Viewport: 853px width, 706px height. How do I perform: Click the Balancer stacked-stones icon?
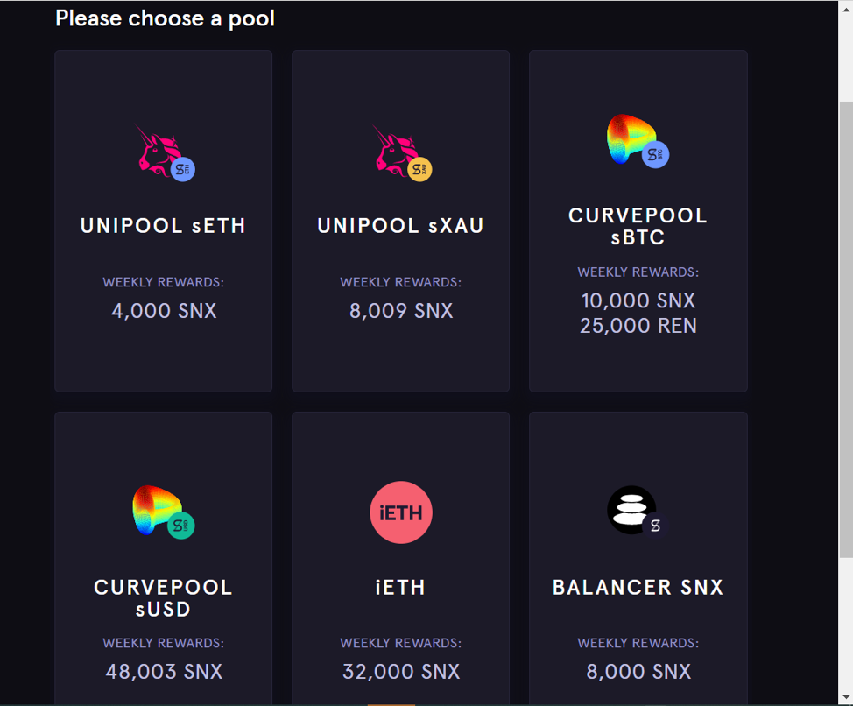pos(632,510)
